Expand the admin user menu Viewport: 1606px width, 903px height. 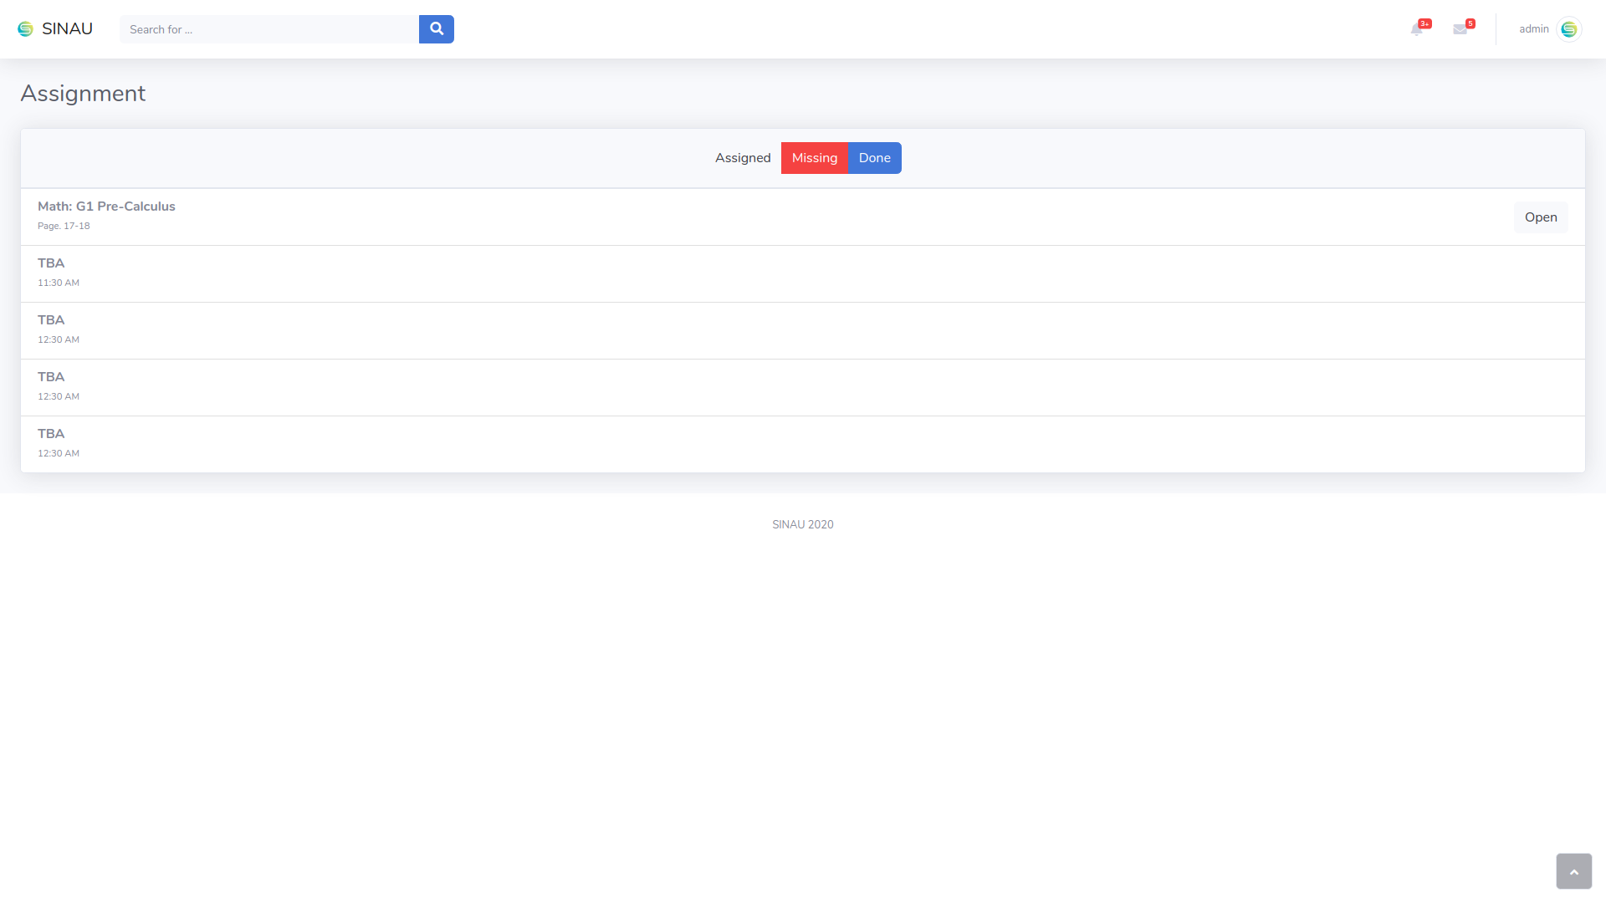pyautogui.click(x=1534, y=29)
